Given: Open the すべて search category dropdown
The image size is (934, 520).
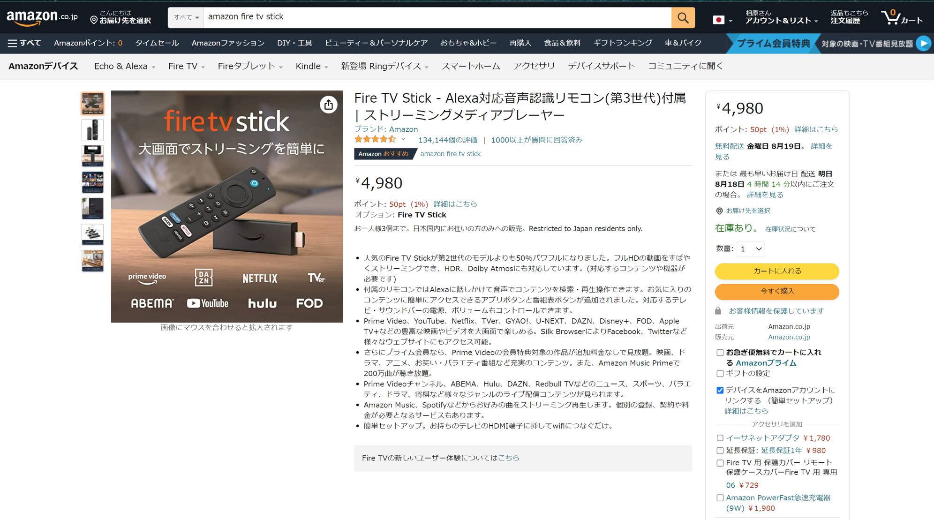Looking at the screenshot, I should click(x=185, y=17).
